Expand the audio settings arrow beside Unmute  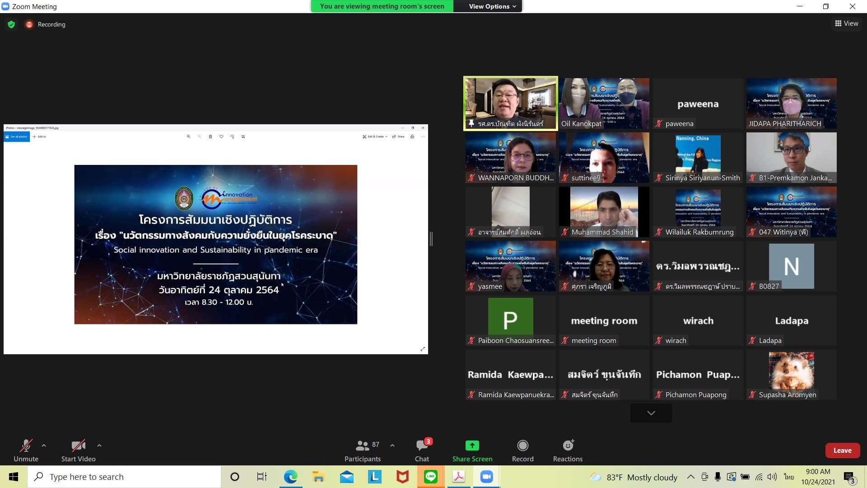44,446
